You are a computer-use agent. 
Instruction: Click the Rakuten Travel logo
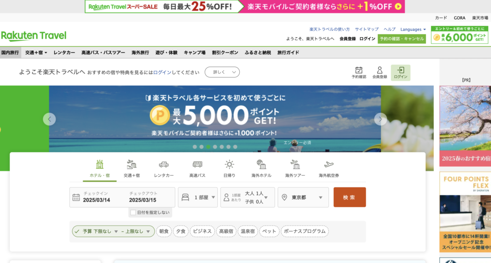pyautogui.click(x=34, y=36)
